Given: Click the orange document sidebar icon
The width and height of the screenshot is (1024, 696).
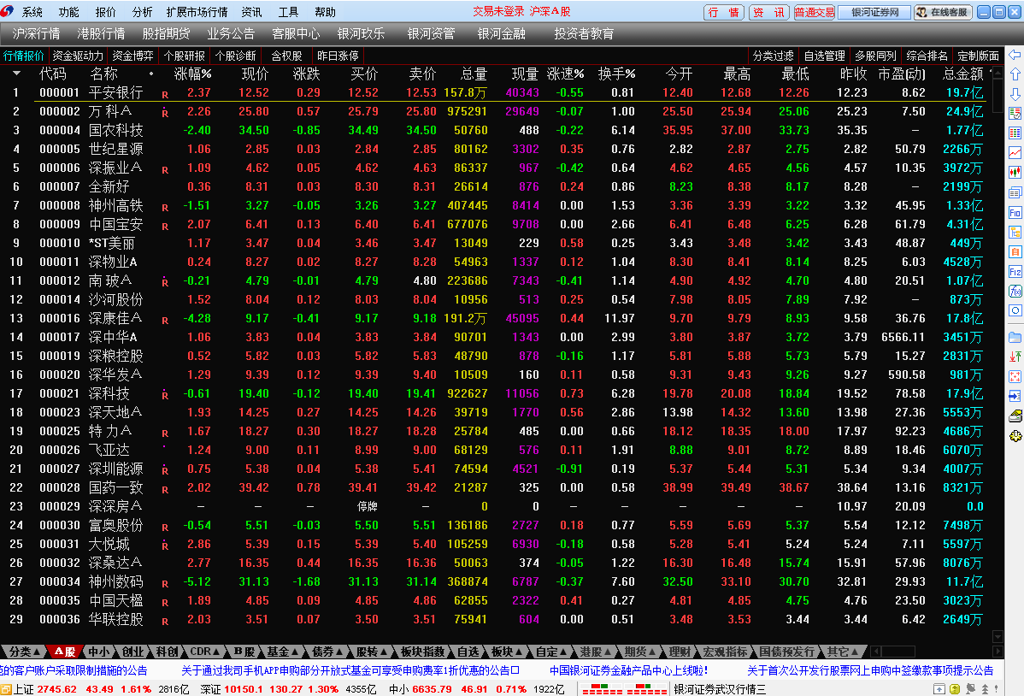Looking at the screenshot, I should tap(1015, 251).
